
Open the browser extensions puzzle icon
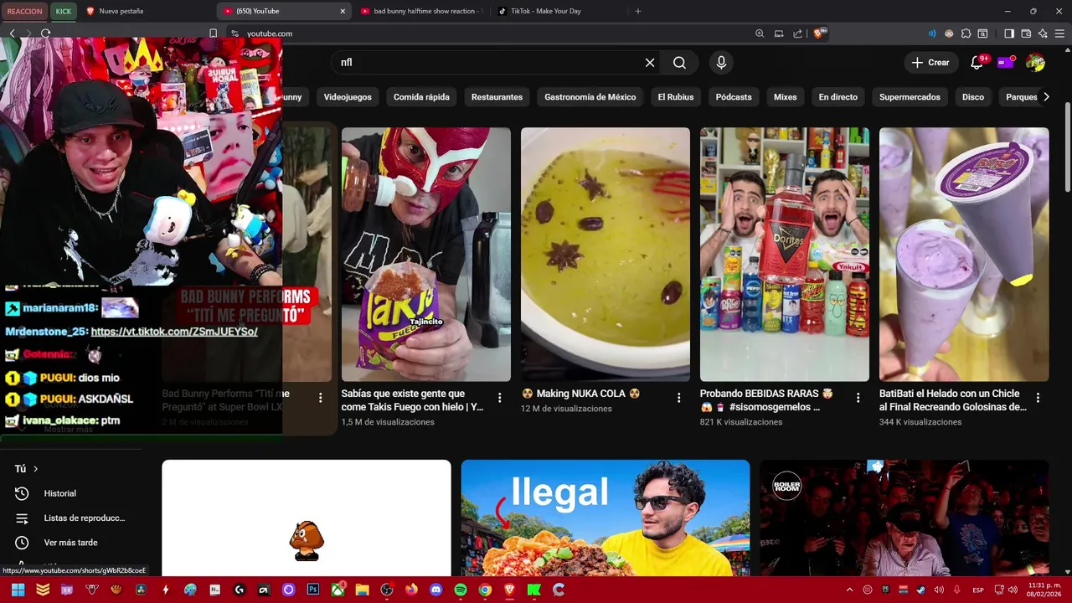(966, 33)
